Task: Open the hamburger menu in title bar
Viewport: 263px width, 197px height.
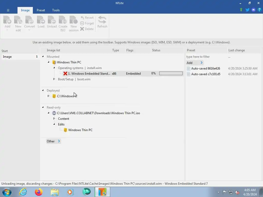Action: click(x=8, y=10)
